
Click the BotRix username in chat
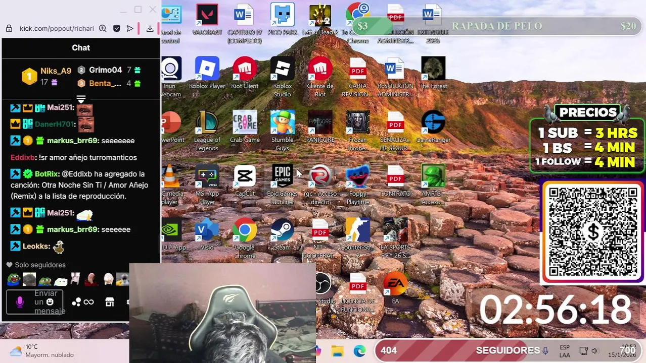[x=47, y=174]
